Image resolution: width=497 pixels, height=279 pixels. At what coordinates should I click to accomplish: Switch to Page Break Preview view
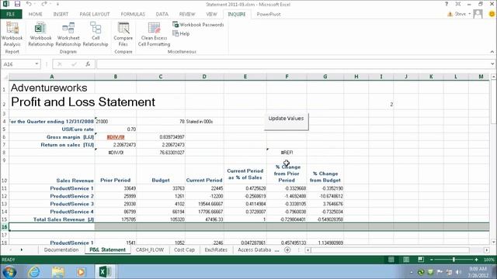[x=421, y=260]
